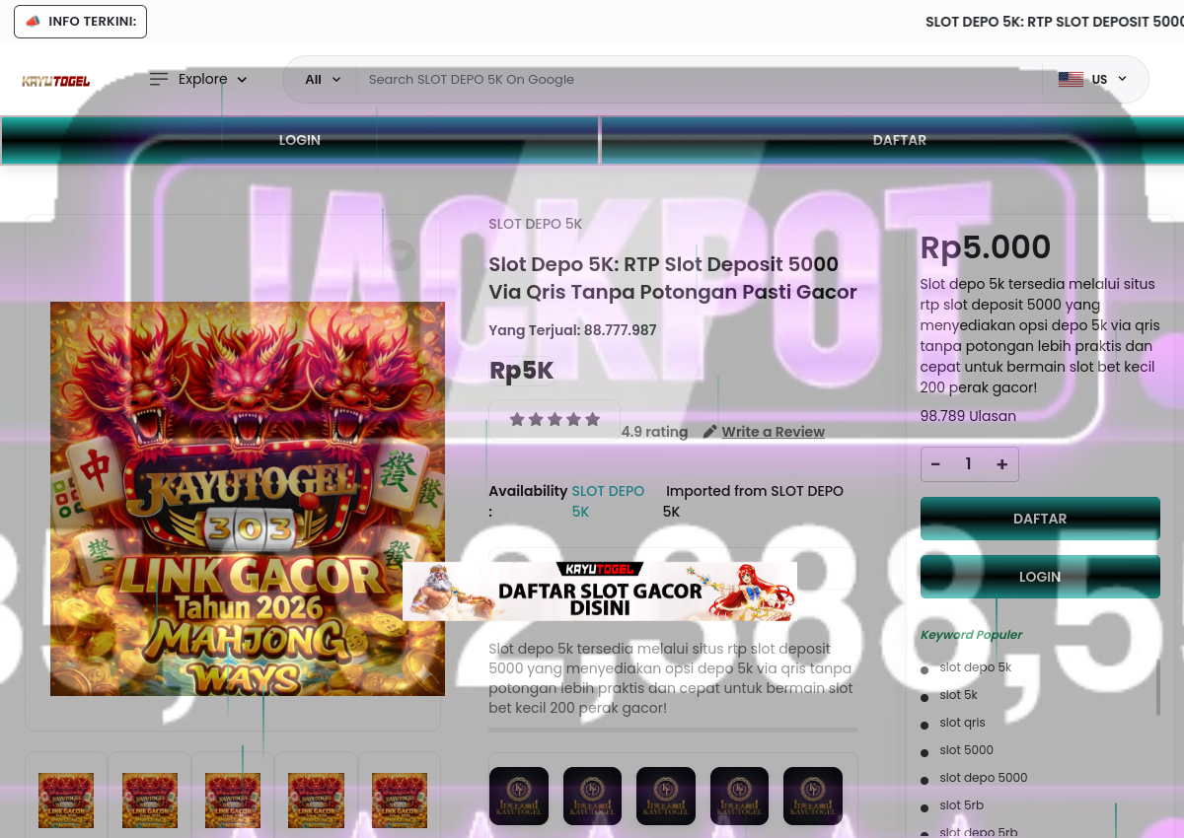This screenshot has height=838, width=1184.
Task: Click the SLOT DEPO 5K availability link
Action: (x=608, y=501)
